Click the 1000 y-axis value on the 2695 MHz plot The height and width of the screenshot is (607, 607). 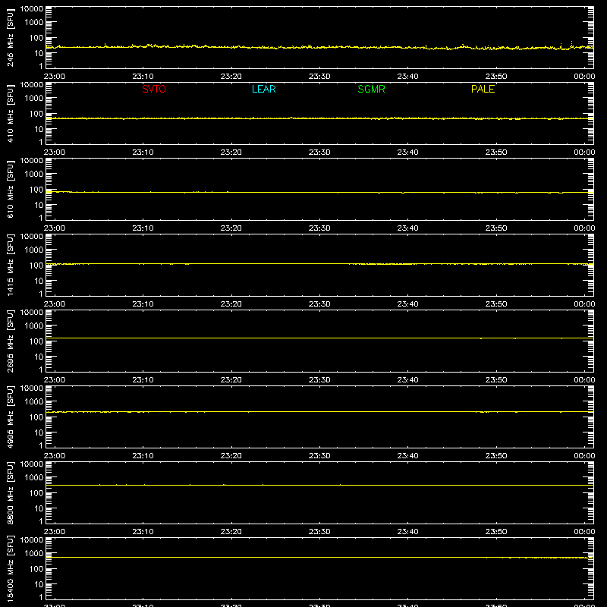tap(34, 326)
